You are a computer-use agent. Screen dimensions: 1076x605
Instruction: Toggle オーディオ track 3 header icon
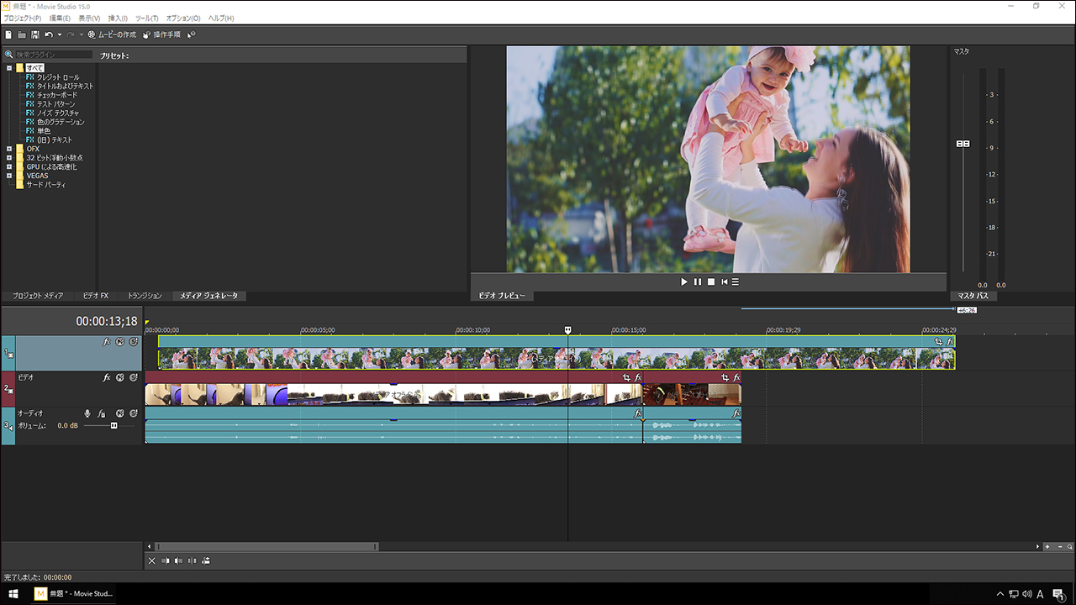(11, 428)
